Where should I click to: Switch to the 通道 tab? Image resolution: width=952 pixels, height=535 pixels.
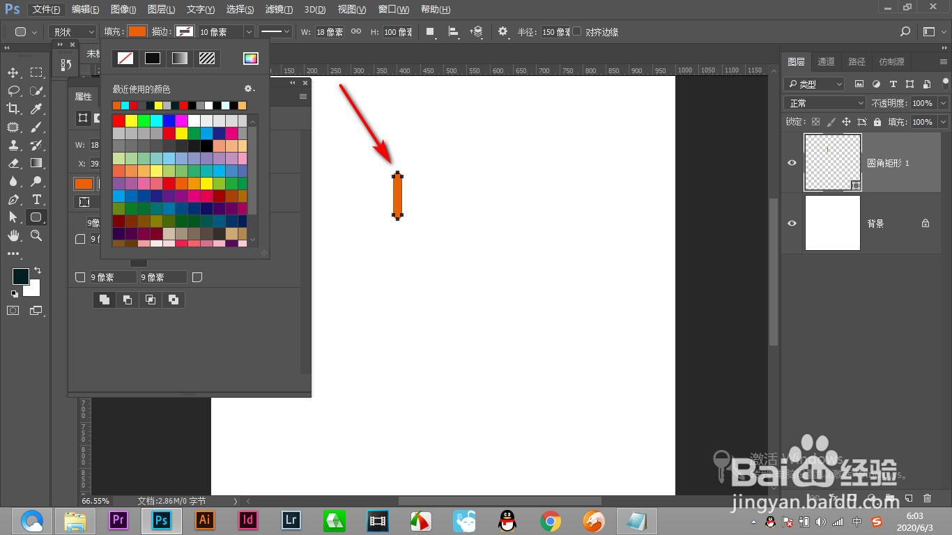826,62
